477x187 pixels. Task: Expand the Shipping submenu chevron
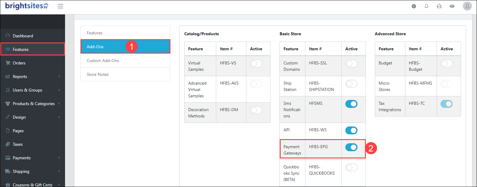point(59,171)
